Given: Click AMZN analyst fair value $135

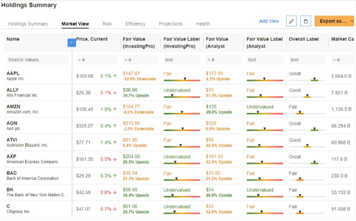Looking at the screenshot, I should (x=211, y=106).
